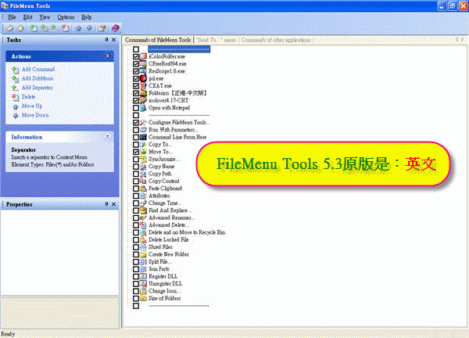Click the Move Down arrow in toolbar
The width and height of the screenshot is (469, 338).
point(90,27)
